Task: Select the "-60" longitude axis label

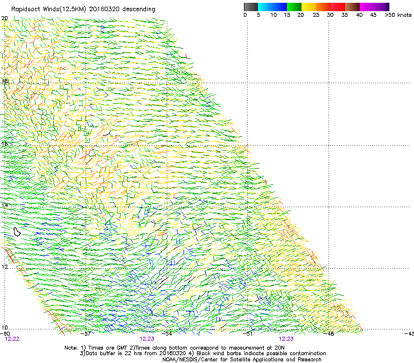Action: (x=5, y=333)
